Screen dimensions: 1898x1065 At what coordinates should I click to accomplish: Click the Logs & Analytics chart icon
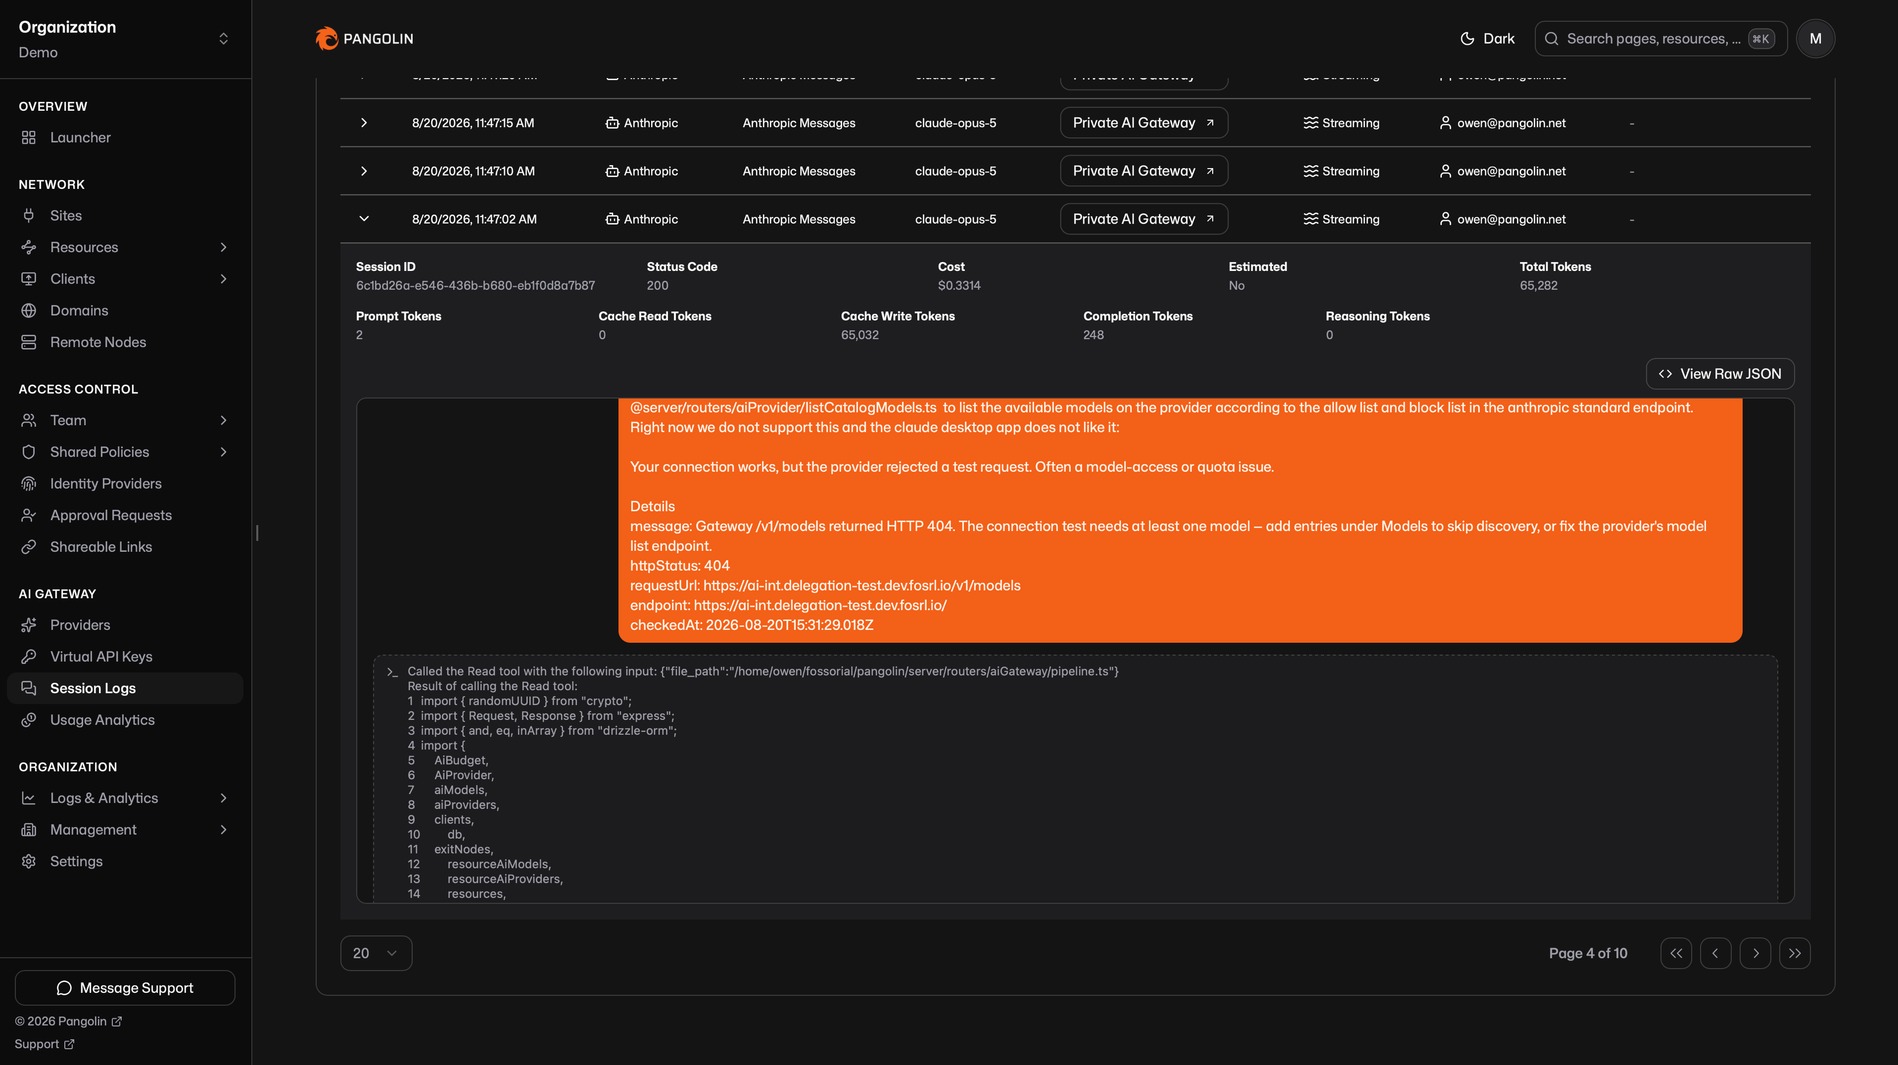(x=29, y=799)
